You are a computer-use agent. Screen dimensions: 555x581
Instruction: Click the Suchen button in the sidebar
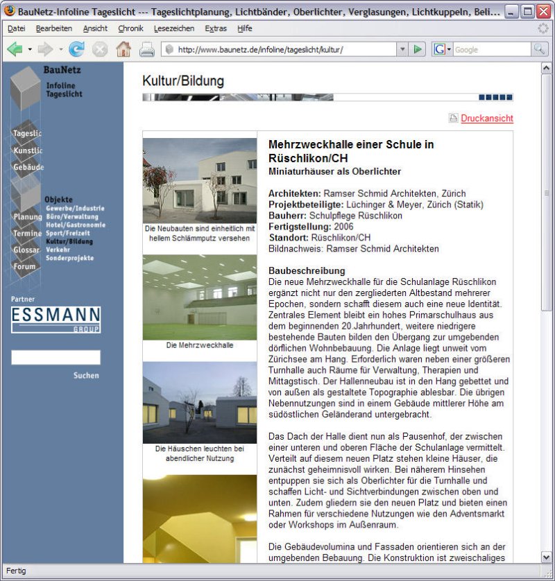point(86,375)
